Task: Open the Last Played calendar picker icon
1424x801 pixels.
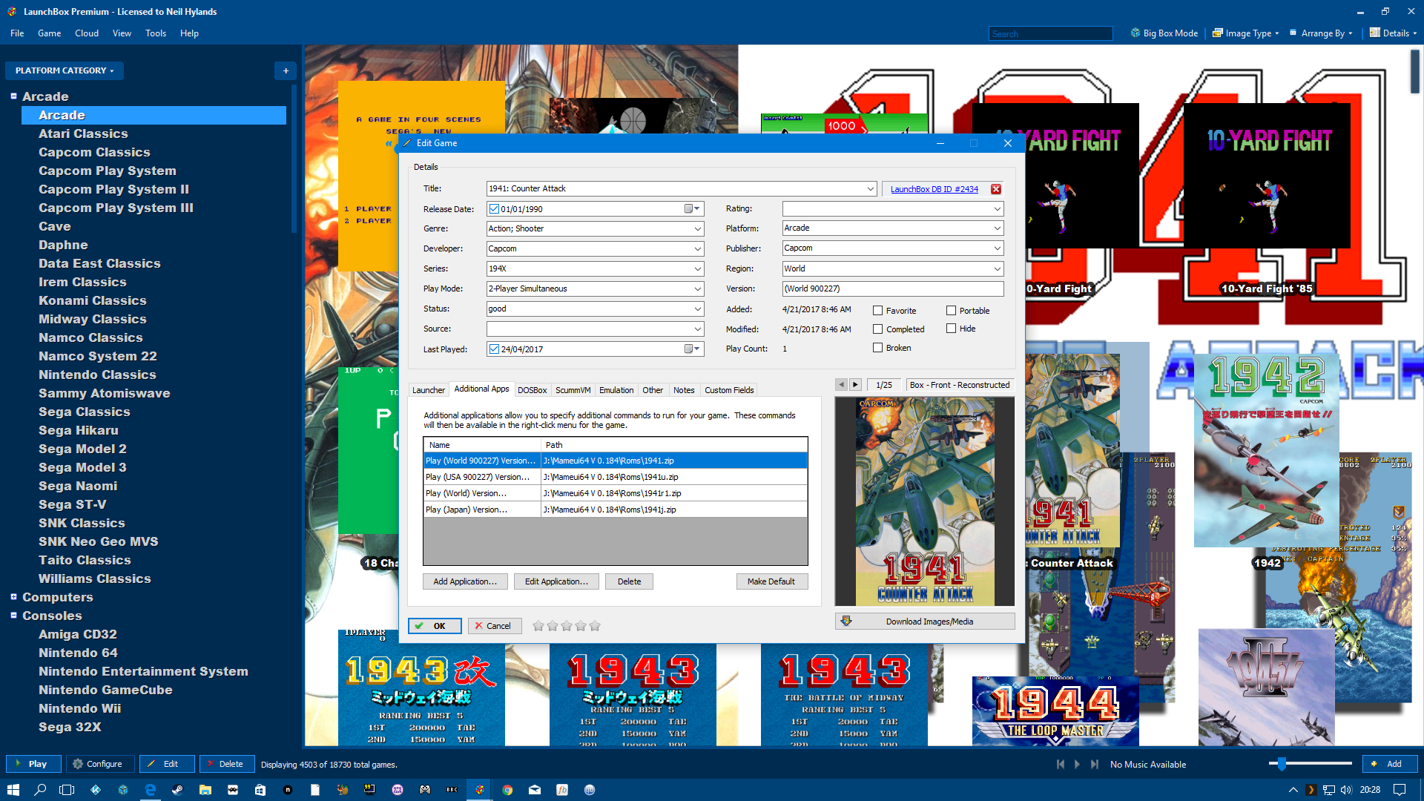Action: click(692, 349)
